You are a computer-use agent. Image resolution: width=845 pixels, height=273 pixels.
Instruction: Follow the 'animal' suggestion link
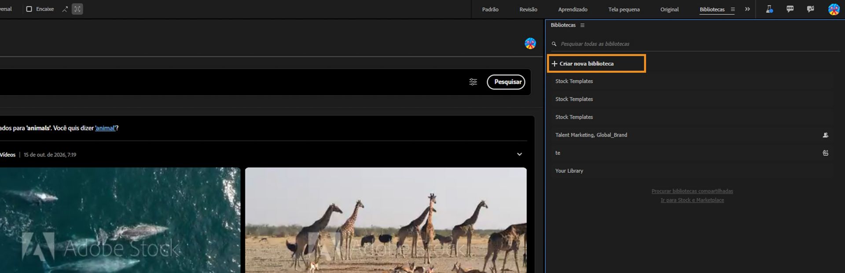pyautogui.click(x=105, y=128)
